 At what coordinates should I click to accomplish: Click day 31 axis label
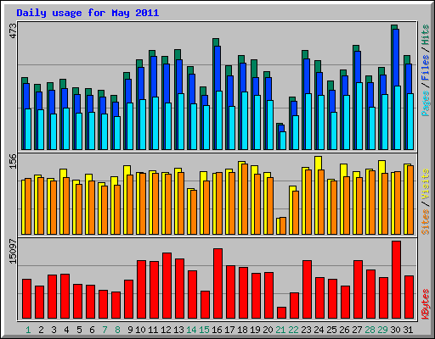point(408,330)
